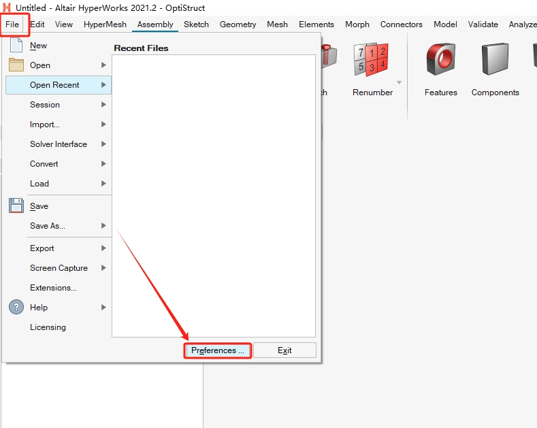The height and width of the screenshot is (428, 537).
Task: Click the Components label in ribbon
Action: tap(495, 93)
